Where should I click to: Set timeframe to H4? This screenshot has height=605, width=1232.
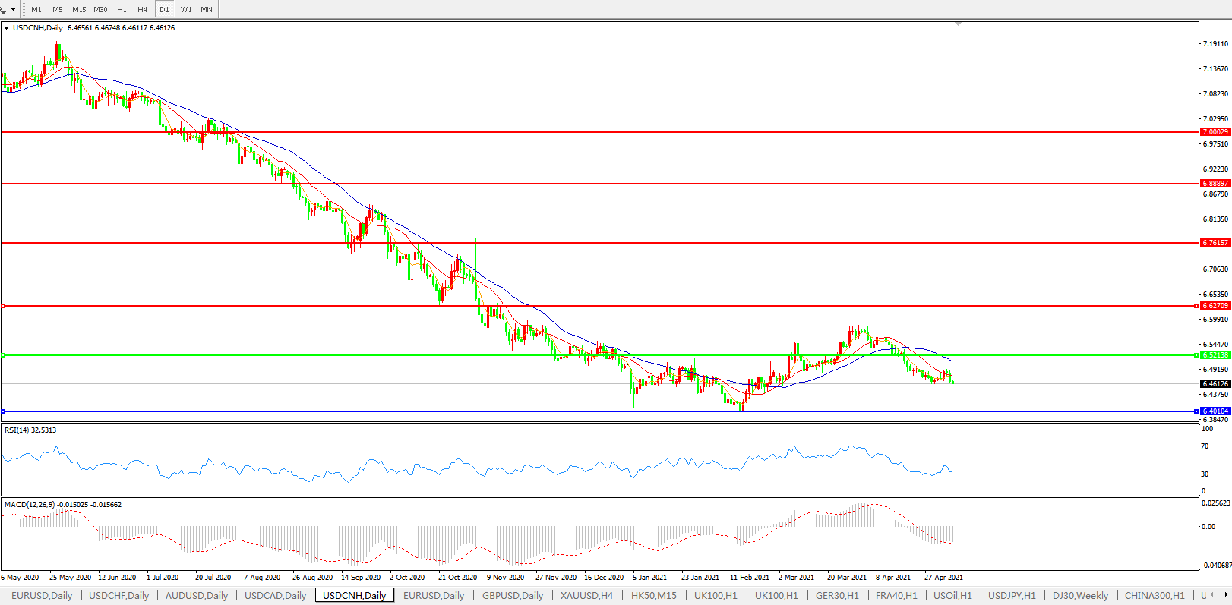pyautogui.click(x=143, y=10)
